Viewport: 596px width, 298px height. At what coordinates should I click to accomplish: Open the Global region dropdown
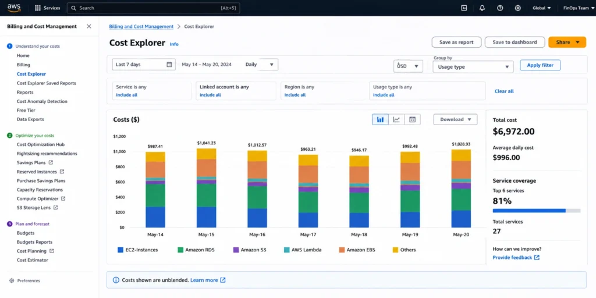542,8
